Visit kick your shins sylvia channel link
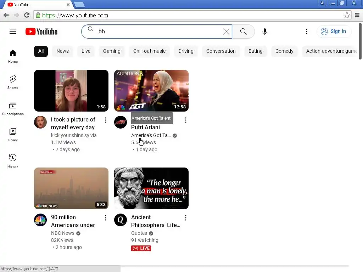The height and width of the screenshot is (272, 363). coord(74,135)
